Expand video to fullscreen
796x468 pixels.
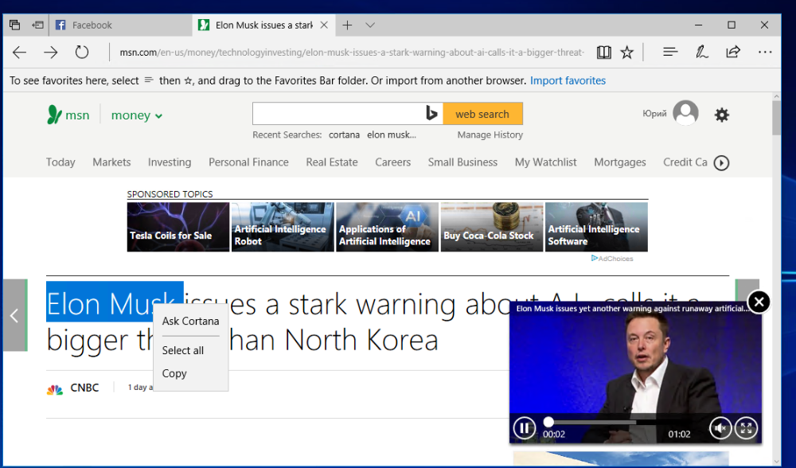pyautogui.click(x=747, y=428)
